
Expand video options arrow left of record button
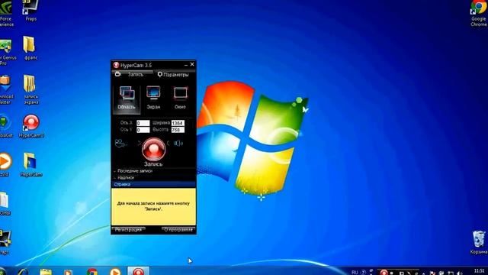[139, 143]
